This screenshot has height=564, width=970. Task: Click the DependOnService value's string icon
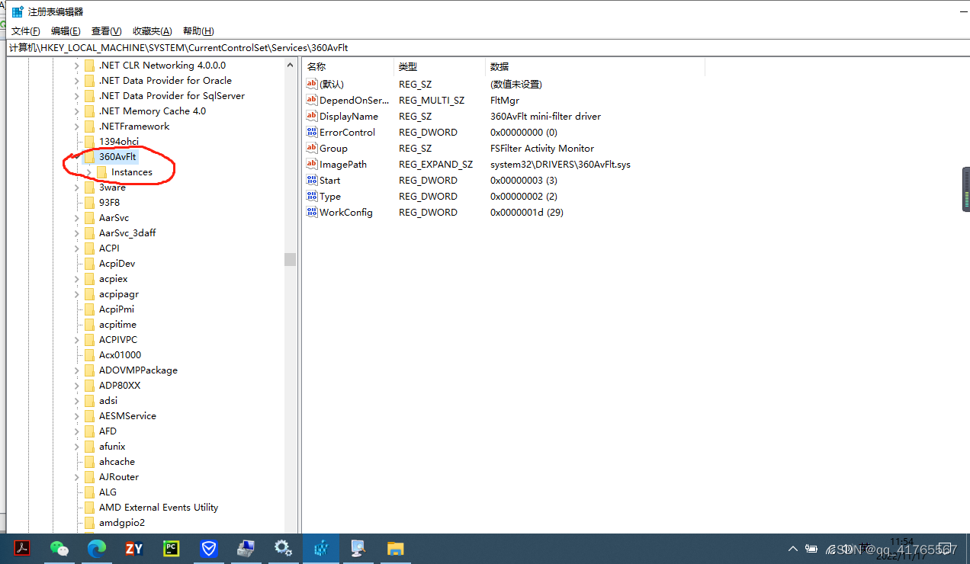[x=311, y=100]
